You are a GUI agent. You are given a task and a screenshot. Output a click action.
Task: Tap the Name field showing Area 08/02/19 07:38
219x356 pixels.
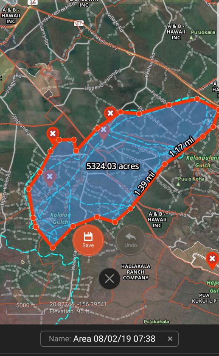click(x=109, y=339)
